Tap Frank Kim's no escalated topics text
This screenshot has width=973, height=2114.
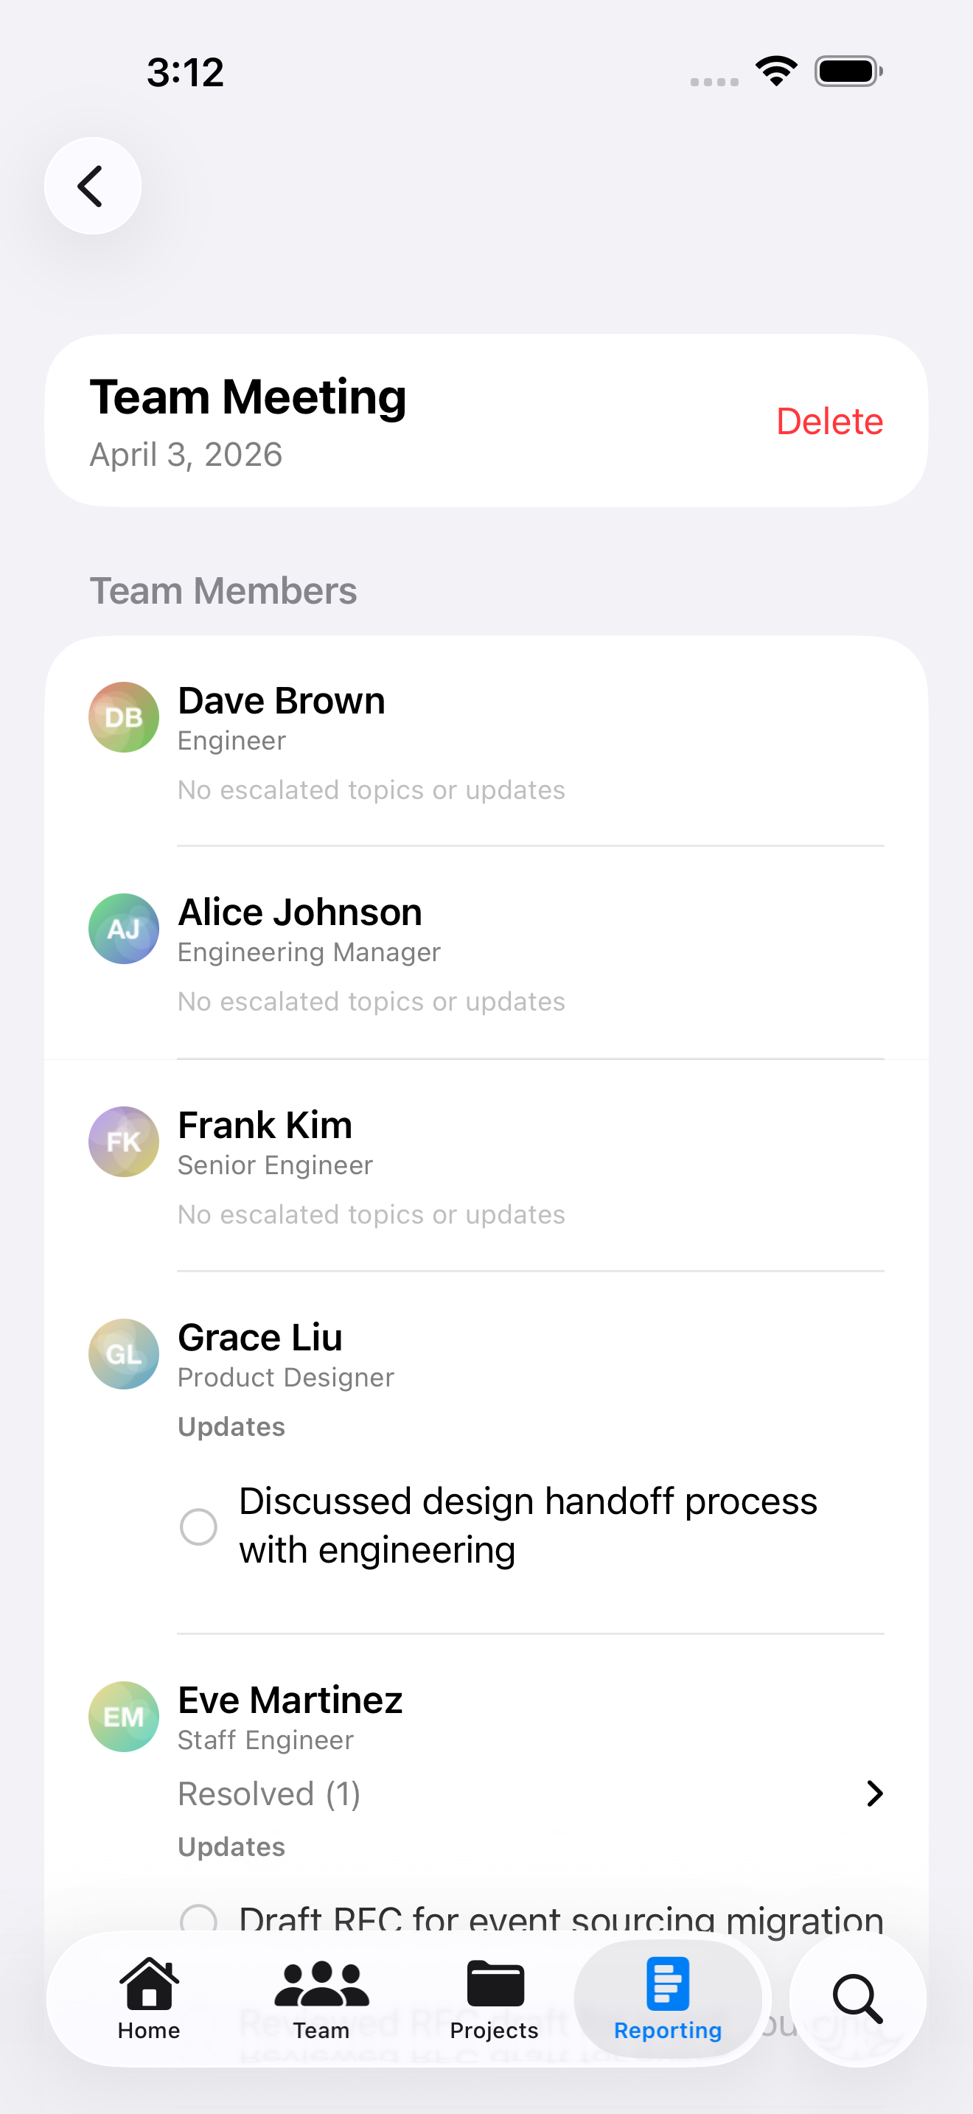(x=372, y=1215)
